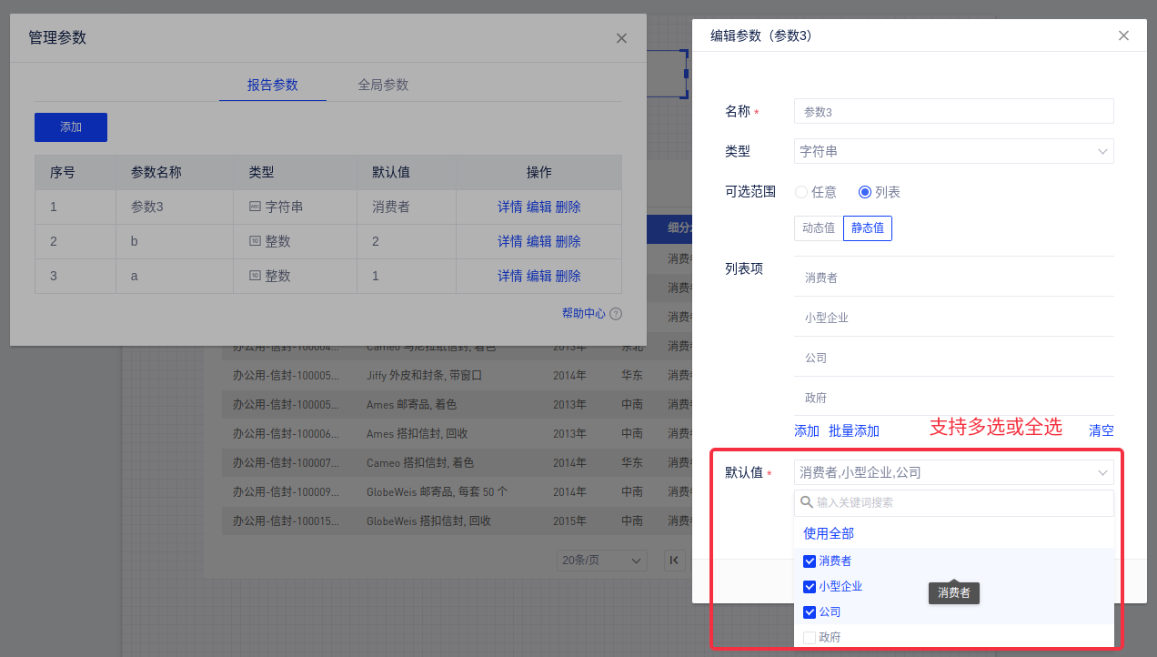Select the 任意 radio option
Image resolution: width=1157 pixels, height=657 pixels.
click(801, 192)
